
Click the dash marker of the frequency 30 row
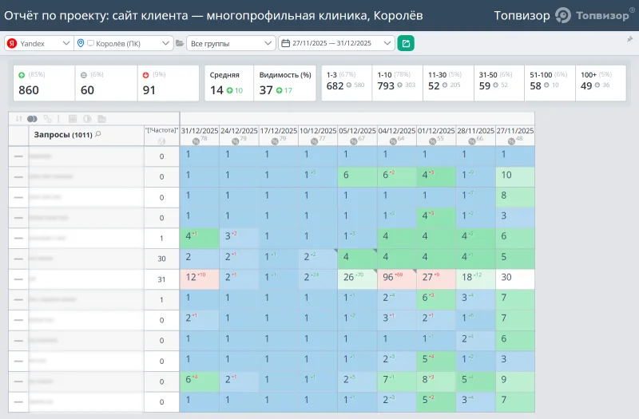(x=18, y=259)
